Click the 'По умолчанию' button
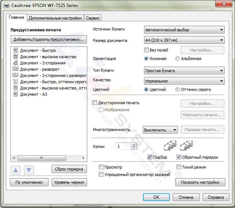This screenshot has height=208, width=235. click(29, 182)
